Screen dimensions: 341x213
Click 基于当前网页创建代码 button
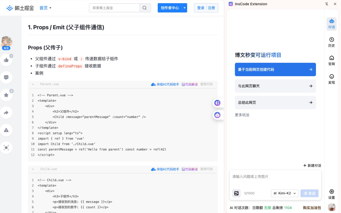pyautogui.click(x=275, y=69)
